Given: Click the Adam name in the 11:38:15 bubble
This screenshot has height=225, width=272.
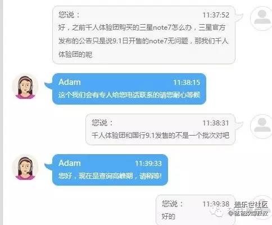Looking at the screenshot, I should 70,82.
